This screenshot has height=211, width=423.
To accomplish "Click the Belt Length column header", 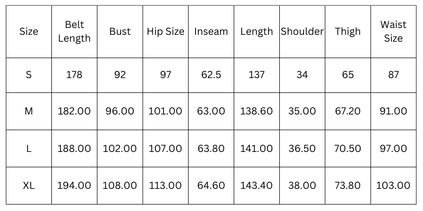I will click(74, 32).
